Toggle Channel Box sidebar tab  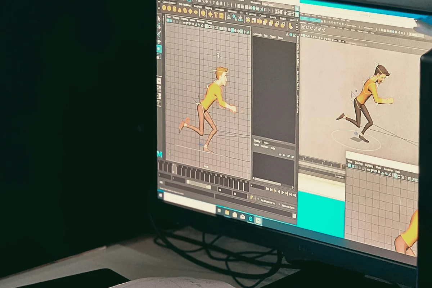(x=298, y=51)
